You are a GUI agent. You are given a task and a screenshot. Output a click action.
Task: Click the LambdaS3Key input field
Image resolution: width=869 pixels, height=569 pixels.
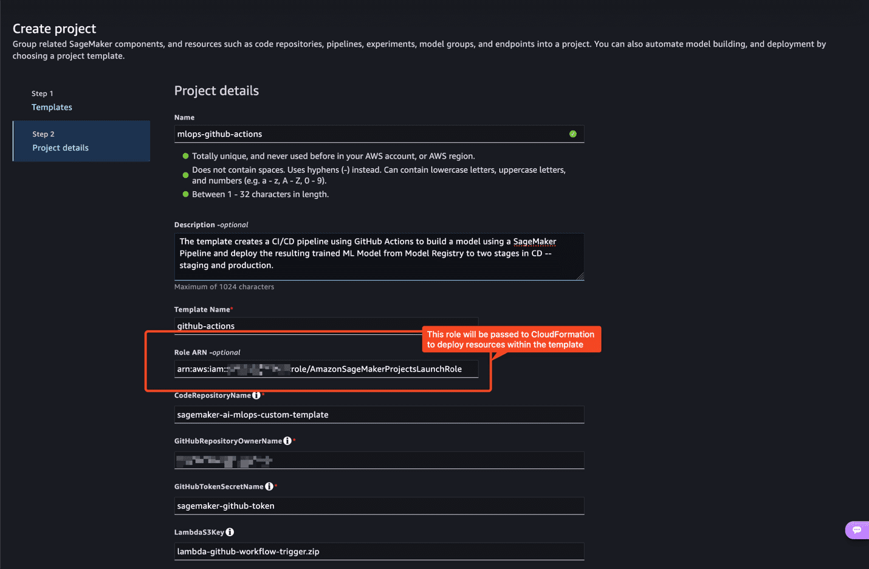click(x=379, y=551)
